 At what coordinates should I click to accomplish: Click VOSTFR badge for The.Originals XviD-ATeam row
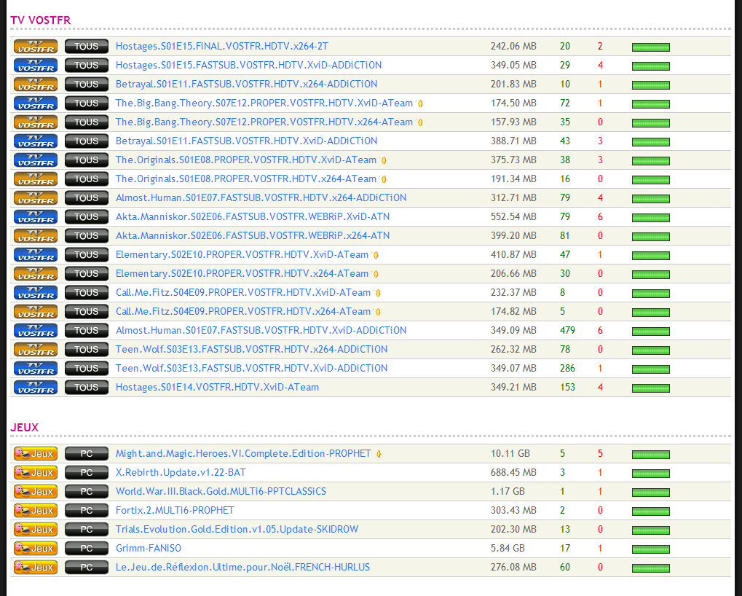pos(36,160)
